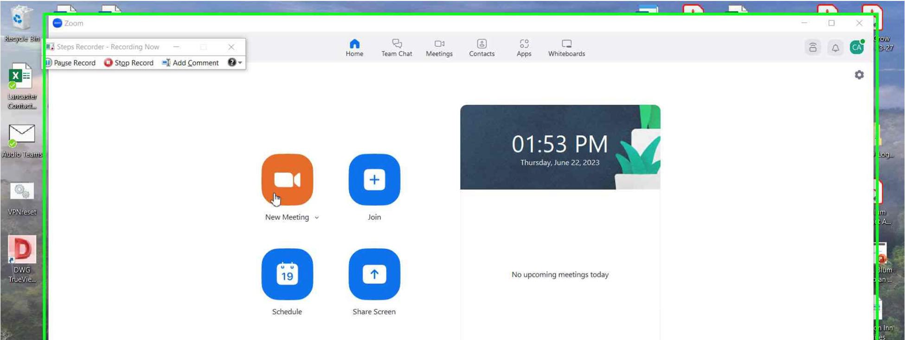Click the 01:53 PM clock banner

tap(560, 147)
